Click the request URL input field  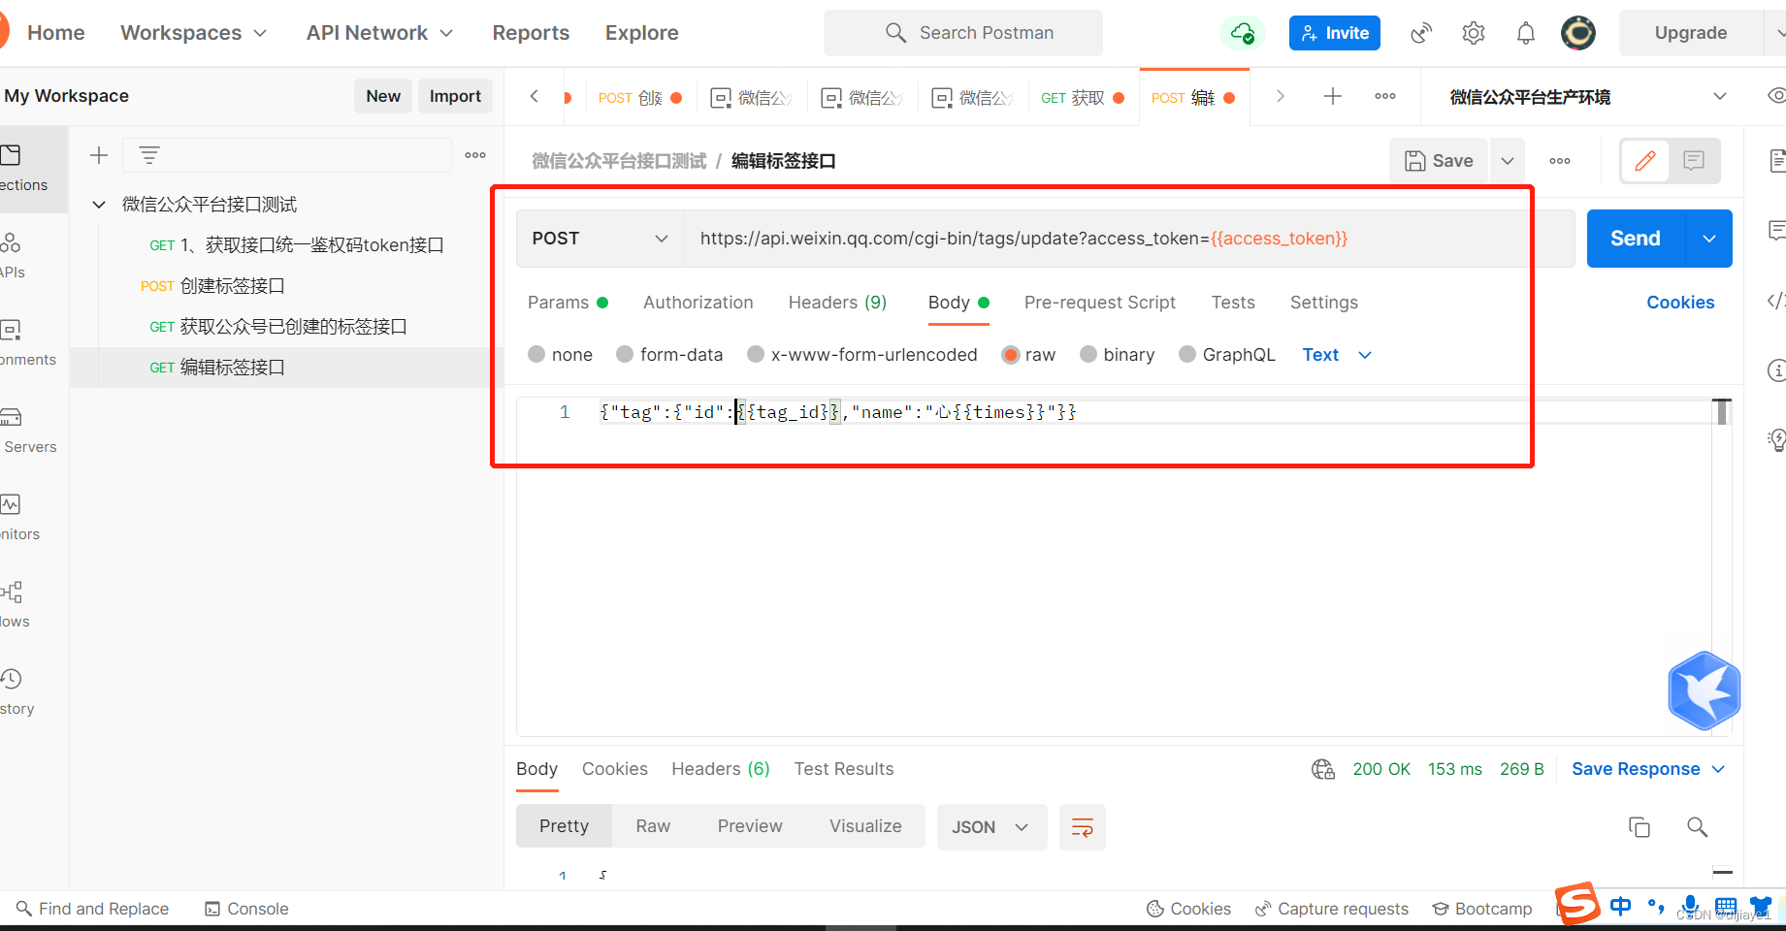click(1128, 239)
